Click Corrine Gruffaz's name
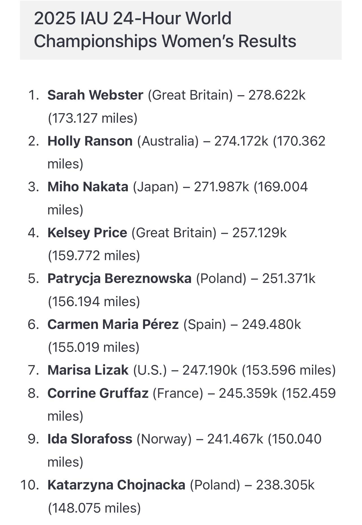 click(98, 393)
